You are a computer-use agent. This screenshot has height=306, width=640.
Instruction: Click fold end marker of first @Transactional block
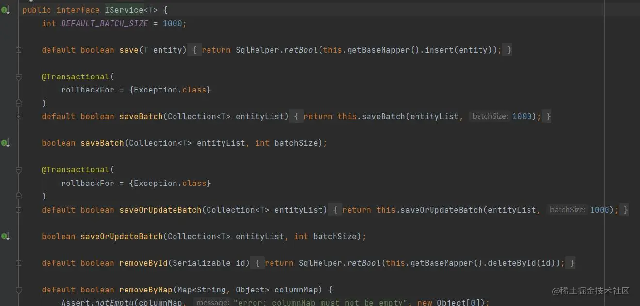click(18, 103)
